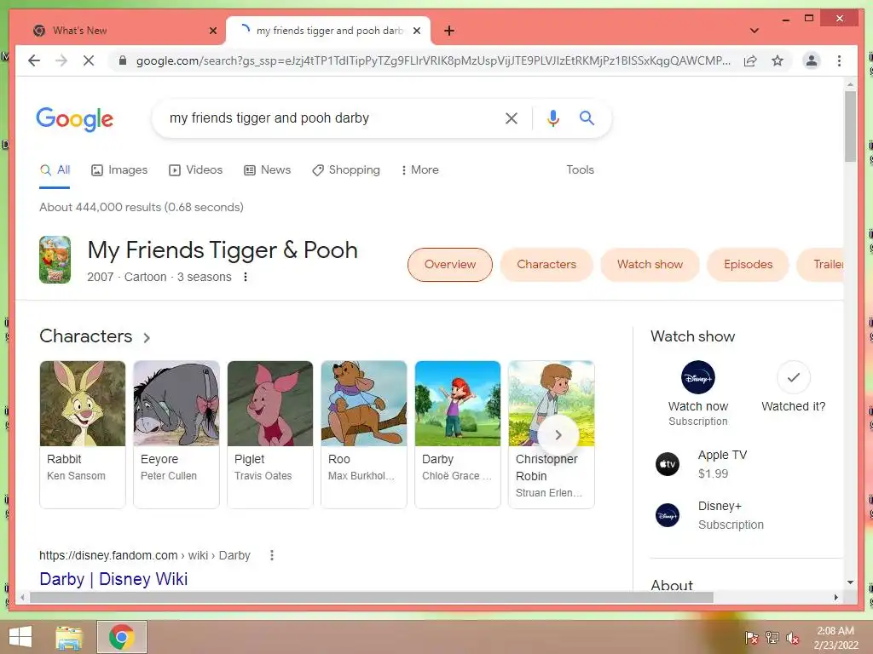
Task: Open the Christopher Robin character name
Action: (546, 468)
